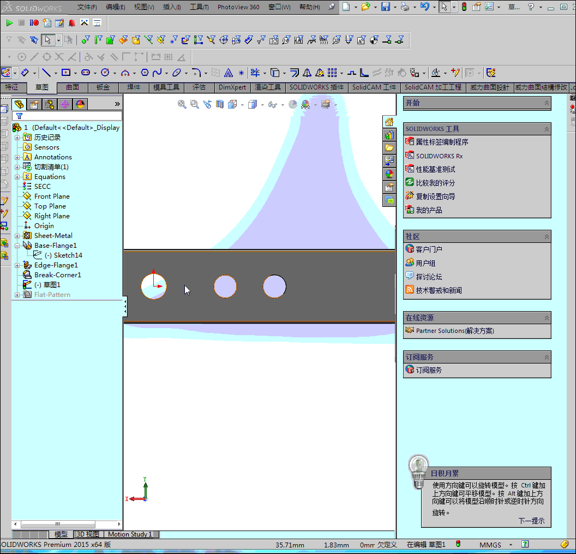The height and width of the screenshot is (554, 576).
Task: Expand the Annotations tree node
Action: click(17, 157)
